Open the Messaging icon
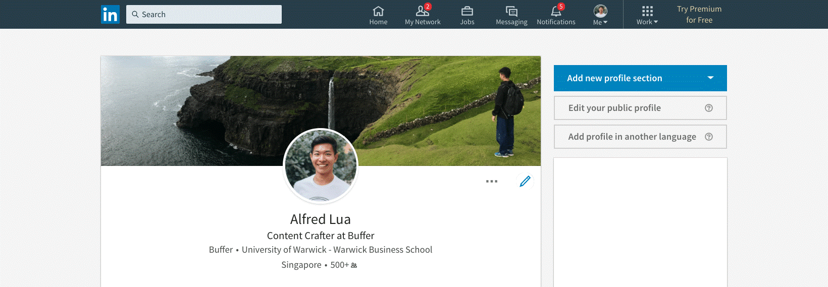 511,11
